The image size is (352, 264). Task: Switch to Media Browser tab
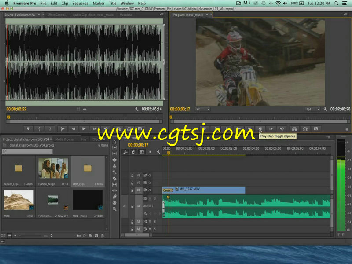pos(65,139)
